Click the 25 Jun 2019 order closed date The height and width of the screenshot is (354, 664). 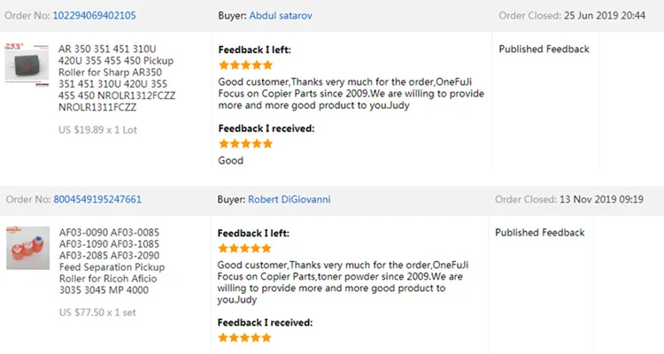click(603, 16)
